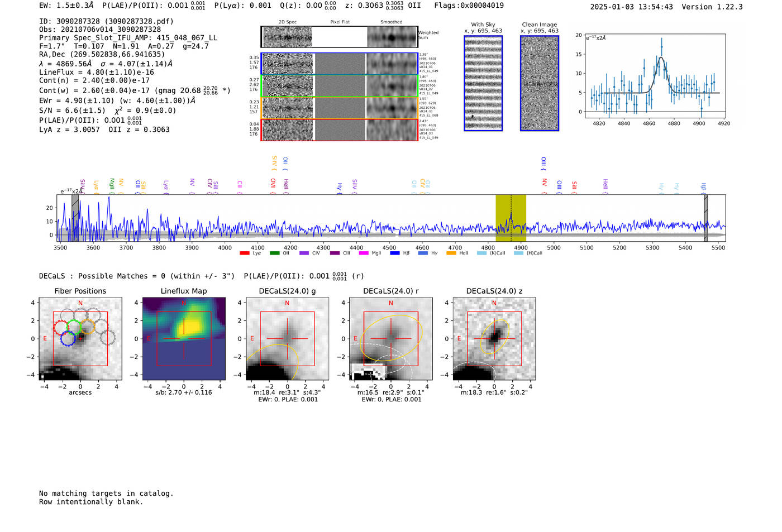Click the m:18.3 re:1.6" s:0.2" caption

pos(494,392)
